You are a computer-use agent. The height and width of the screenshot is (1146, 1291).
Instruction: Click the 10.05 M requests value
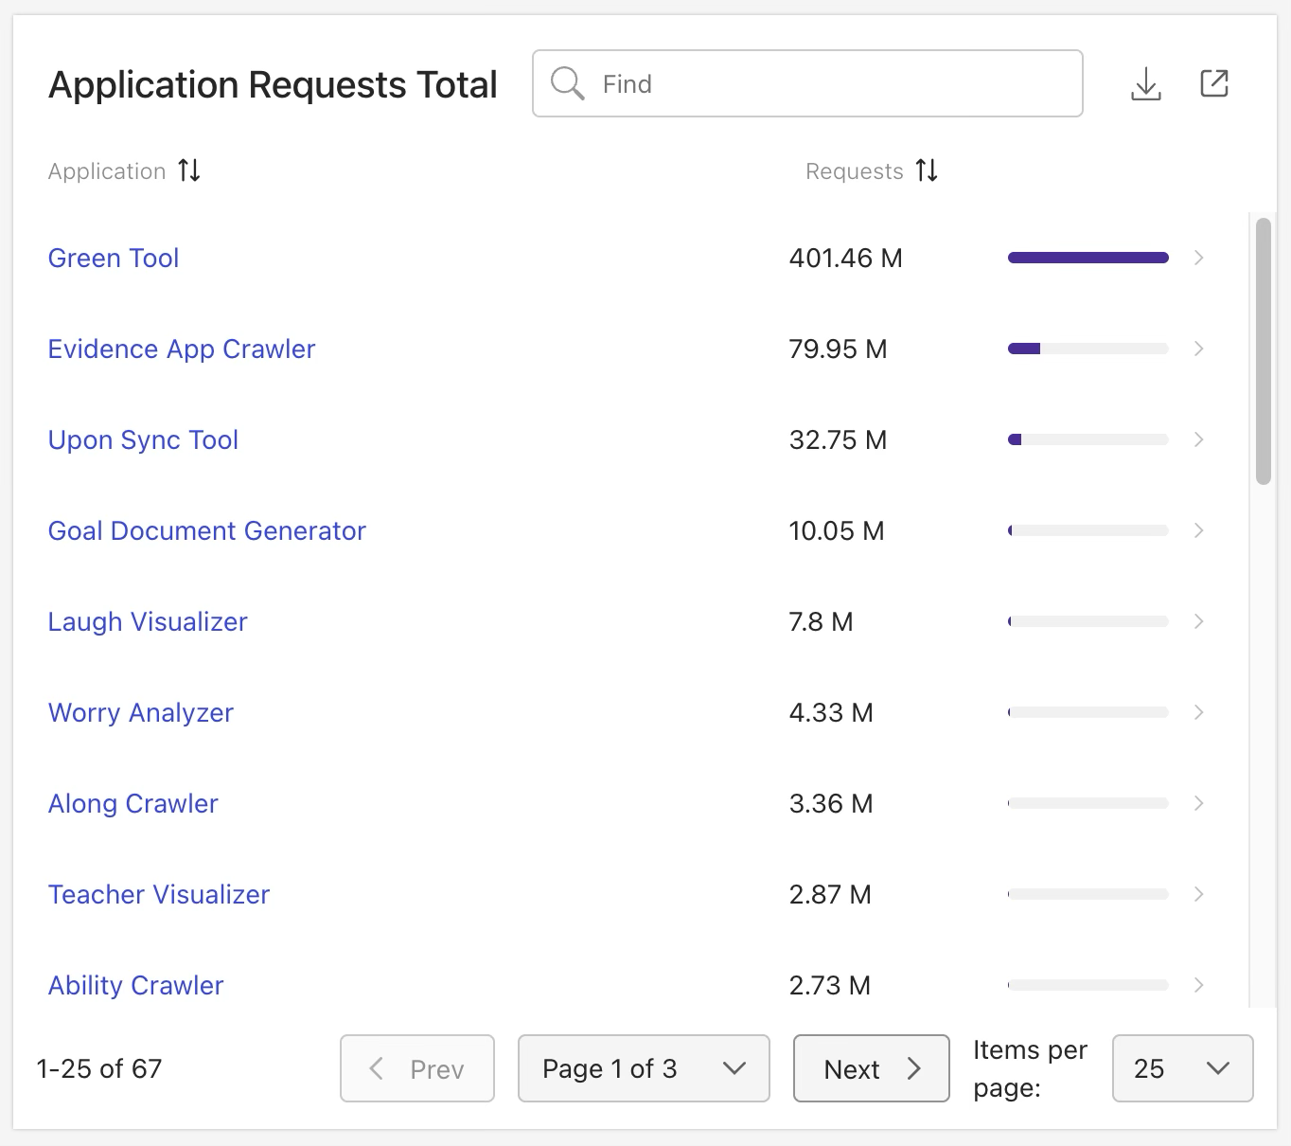coord(837,530)
